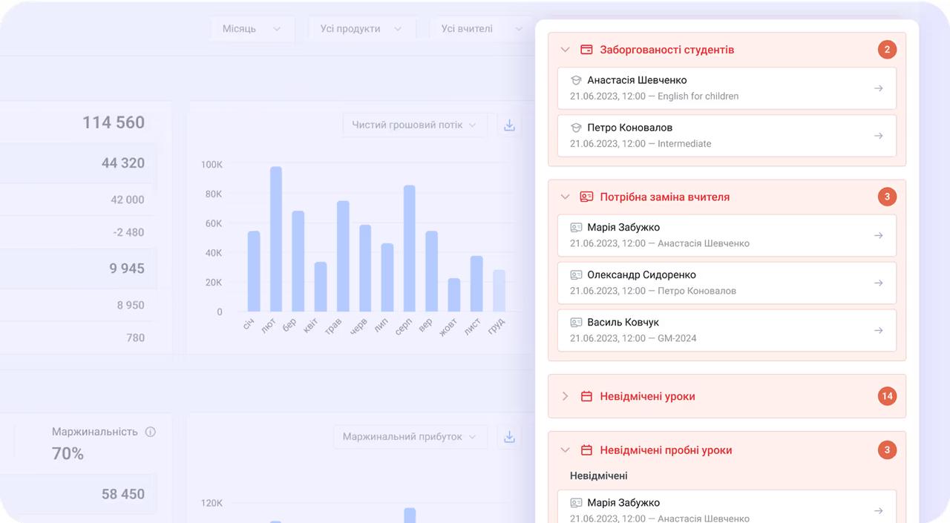Collapse the Заборгованості студентів section chevron
Image resolution: width=950 pixels, height=523 pixels.
click(565, 50)
